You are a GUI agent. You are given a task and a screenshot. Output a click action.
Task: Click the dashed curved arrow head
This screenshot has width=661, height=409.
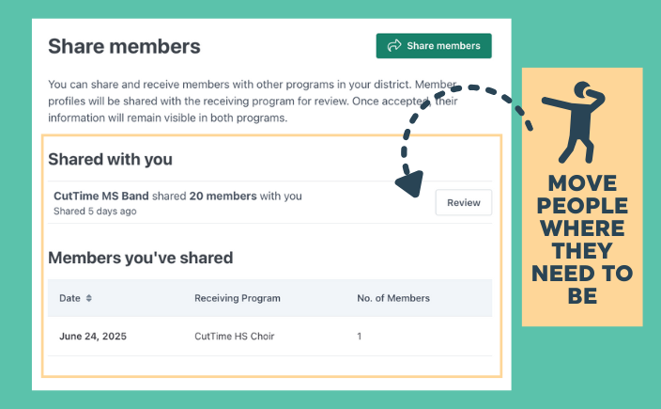pos(408,183)
